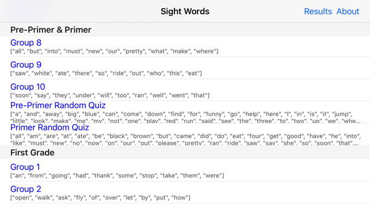Tap word list starting with "all", "but", "into"
The image size is (370, 208).
(x=114, y=51)
